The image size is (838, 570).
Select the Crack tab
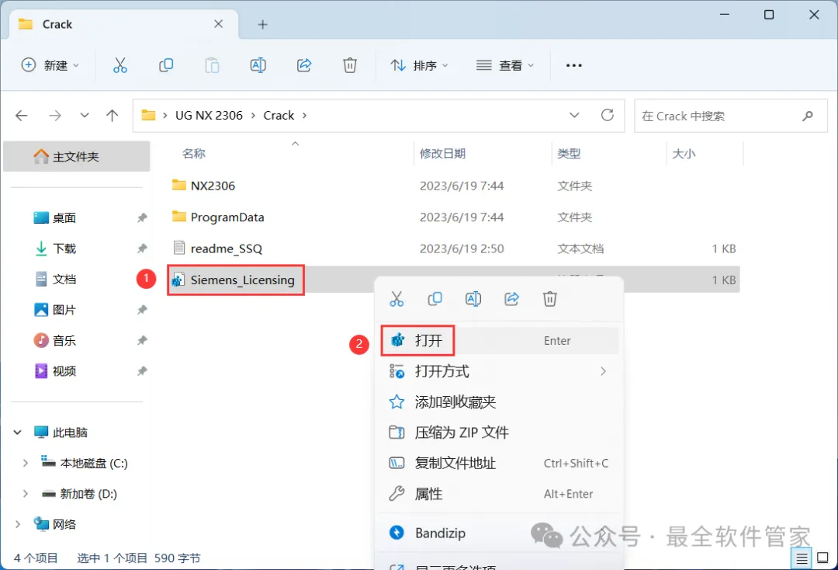tap(123, 24)
